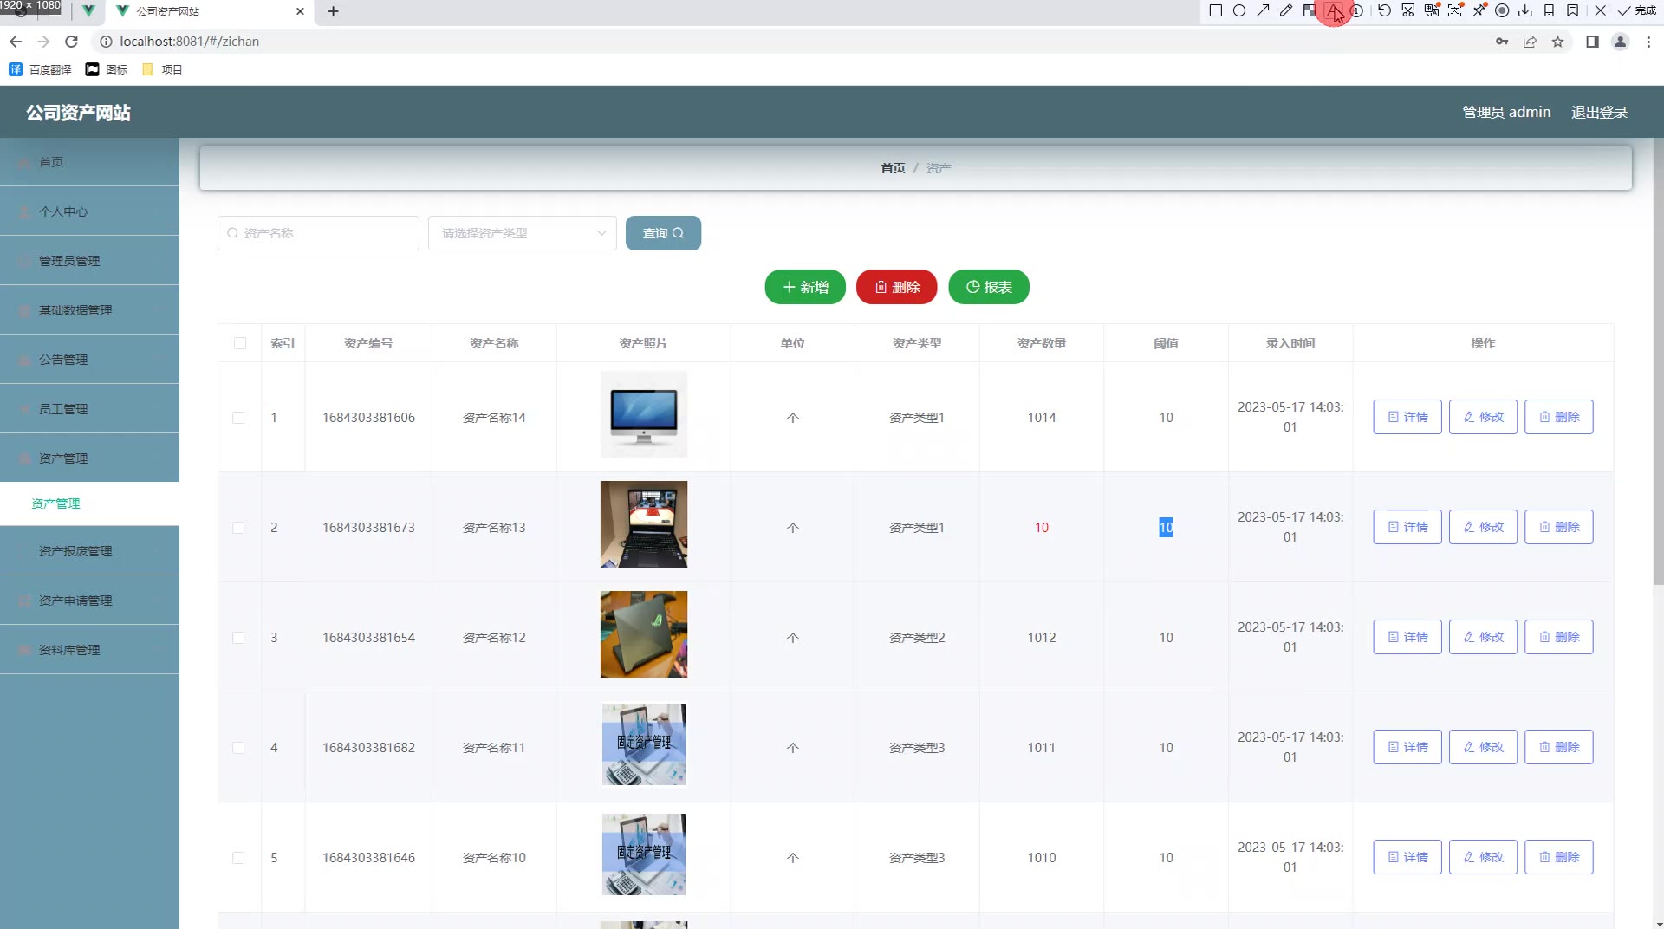Click the 报表 report button
The height and width of the screenshot is (929, 1664).
point(989,287)
